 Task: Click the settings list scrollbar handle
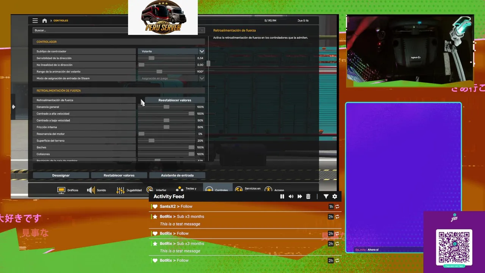tap(208, 64)
